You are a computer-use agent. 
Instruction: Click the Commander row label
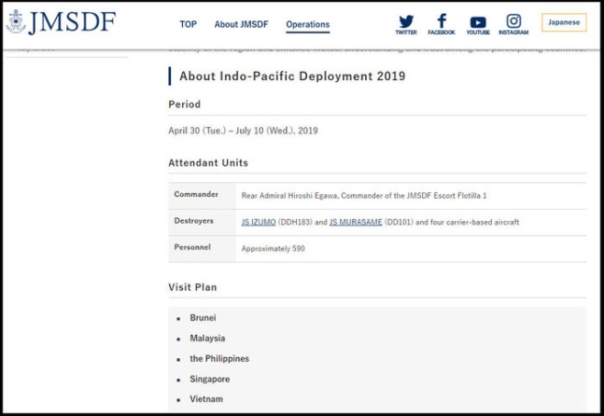click(196, 195)
